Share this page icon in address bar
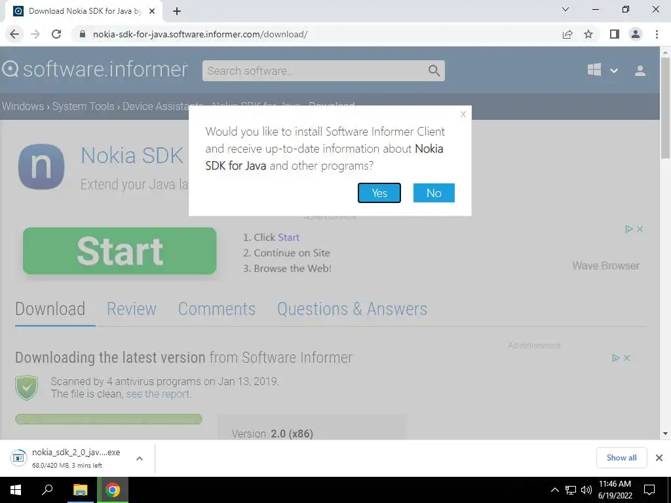Viewport: 671px width, 503px height. pos(567,34)
